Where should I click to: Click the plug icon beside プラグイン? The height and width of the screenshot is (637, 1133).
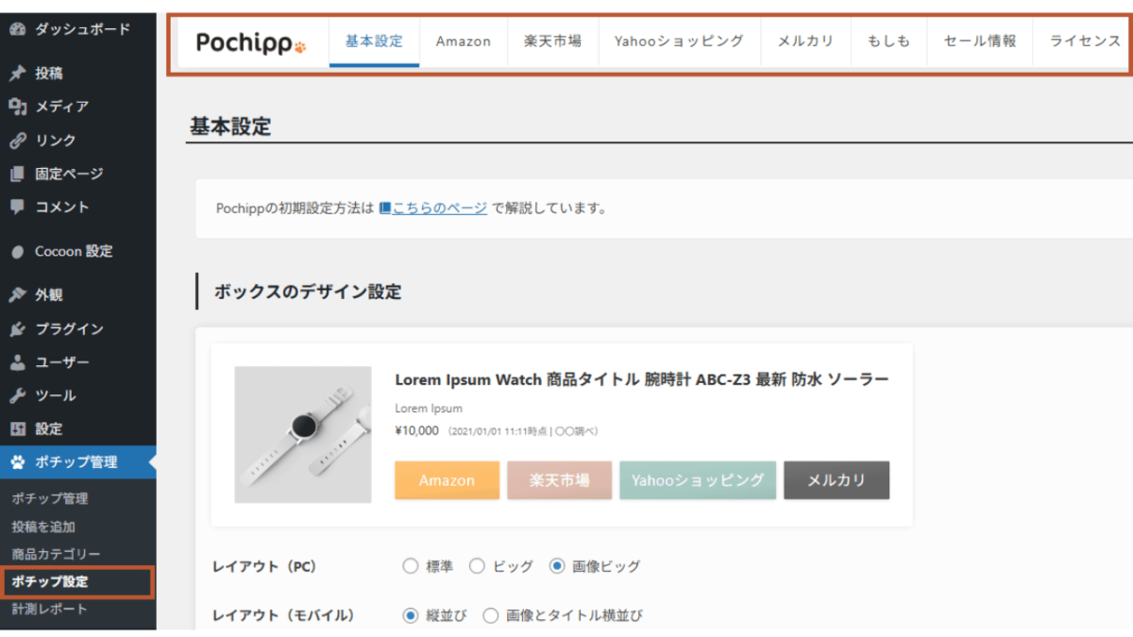(17, 329)
